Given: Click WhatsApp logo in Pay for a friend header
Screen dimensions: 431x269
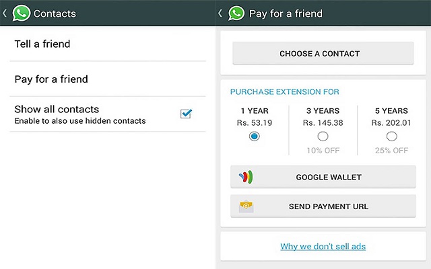Looking at the screenshot, I should (236, 13).
